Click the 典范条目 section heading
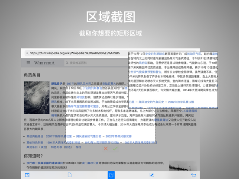The image size is (239, 179). 32,75
